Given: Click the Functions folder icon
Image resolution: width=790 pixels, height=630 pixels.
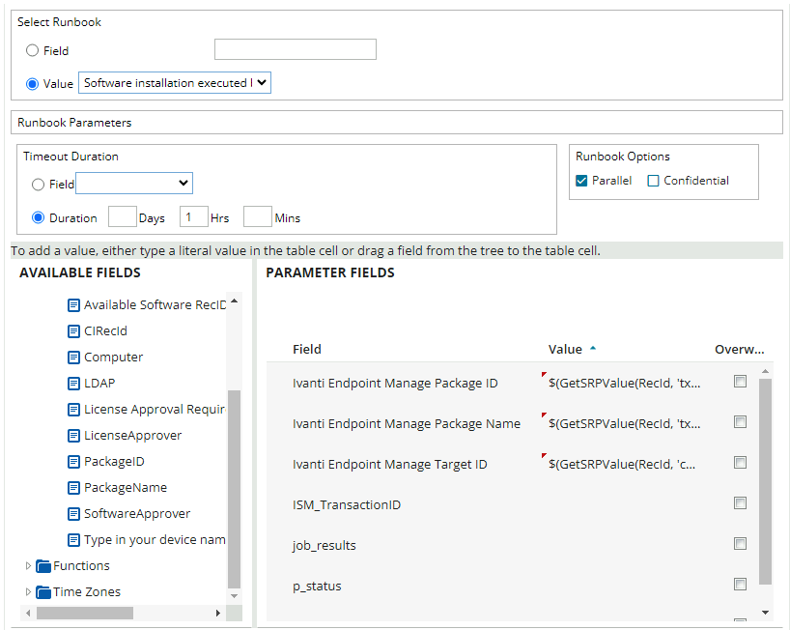Looking at the screenshot, I should click(x=43, y=566).
